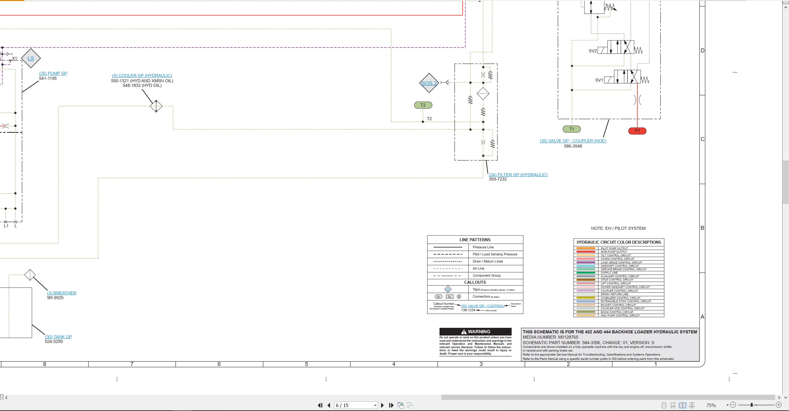Jump to the last page

391,405
